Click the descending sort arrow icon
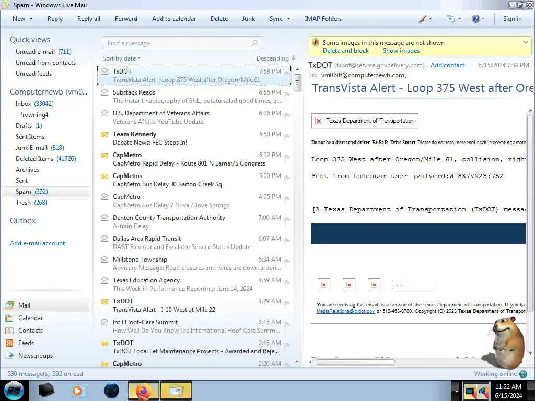 (x=294, y=58)
